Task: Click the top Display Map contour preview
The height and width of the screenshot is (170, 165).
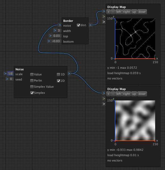Action: click(135, 38)
